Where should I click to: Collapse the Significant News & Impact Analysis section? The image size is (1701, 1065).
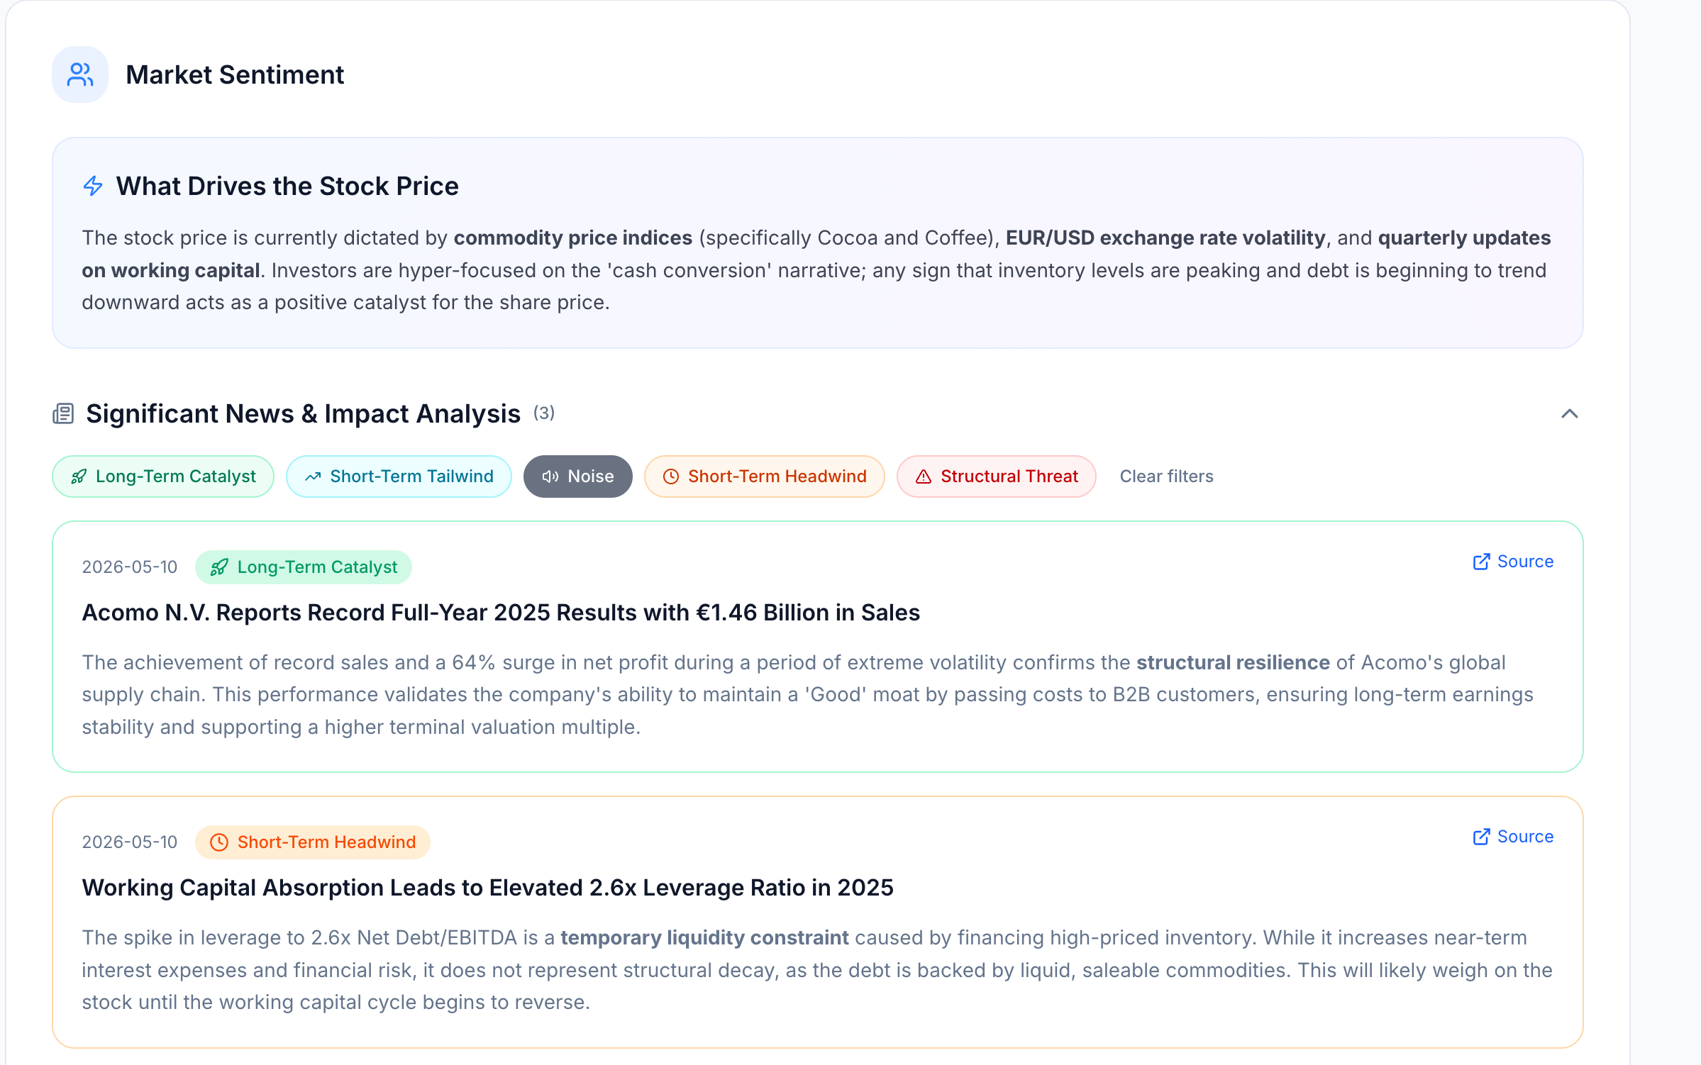pyautogui.click(x=1569, y=413)
